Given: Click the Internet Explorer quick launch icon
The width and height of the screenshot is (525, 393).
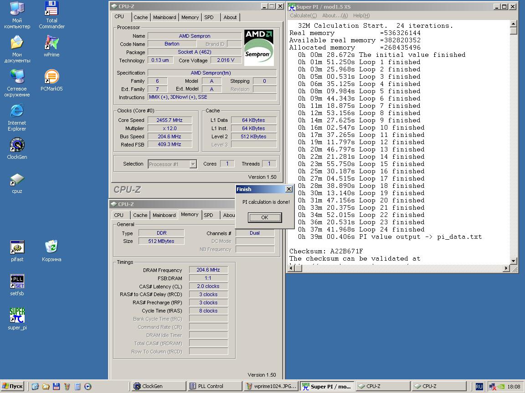Looking at the screenshot, I should click(x=35, y=386).
